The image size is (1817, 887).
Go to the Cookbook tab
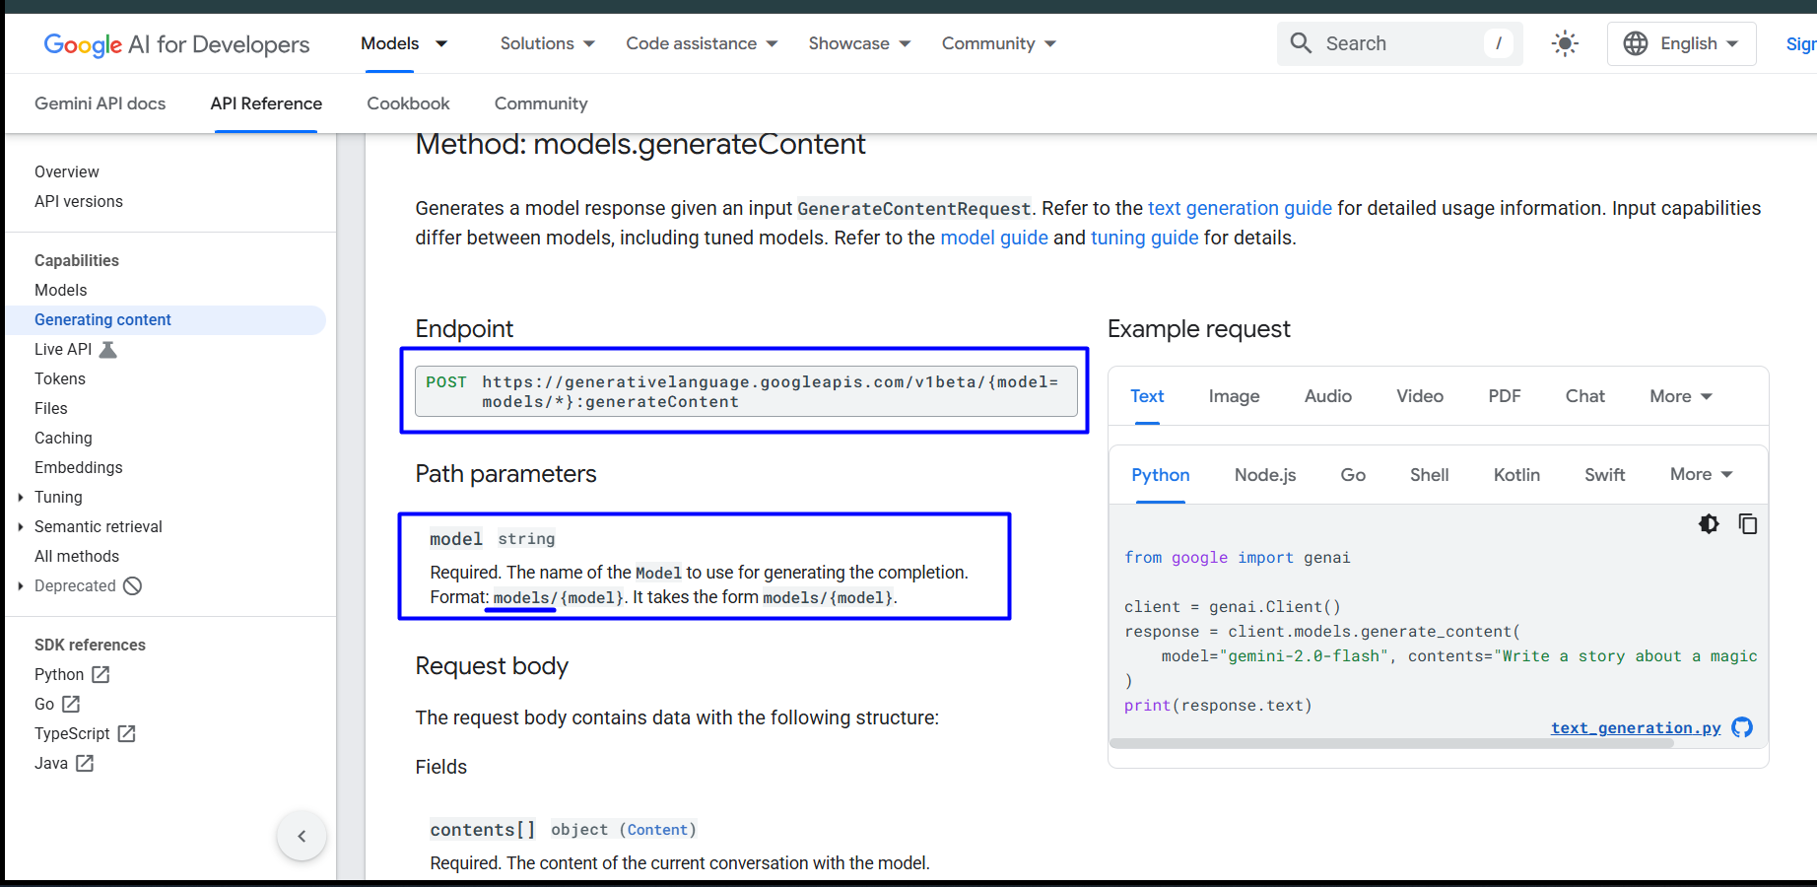pos(408,103)
